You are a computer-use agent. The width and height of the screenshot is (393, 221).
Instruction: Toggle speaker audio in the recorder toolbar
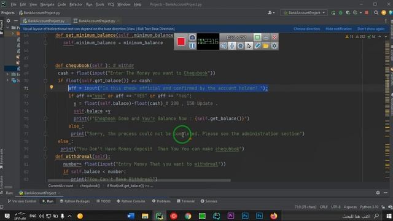click(224, 46)
